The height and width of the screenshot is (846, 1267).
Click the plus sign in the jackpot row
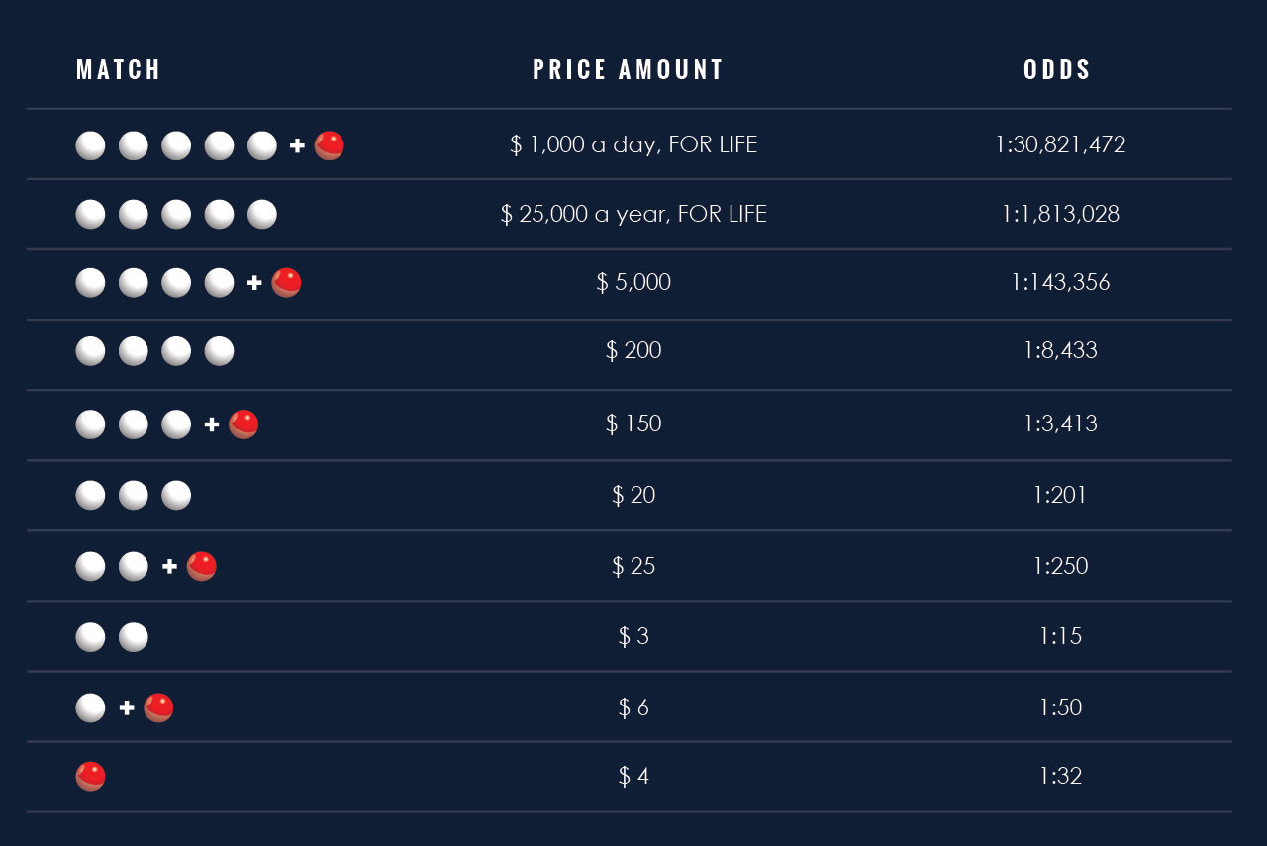(x=297, y=146)
